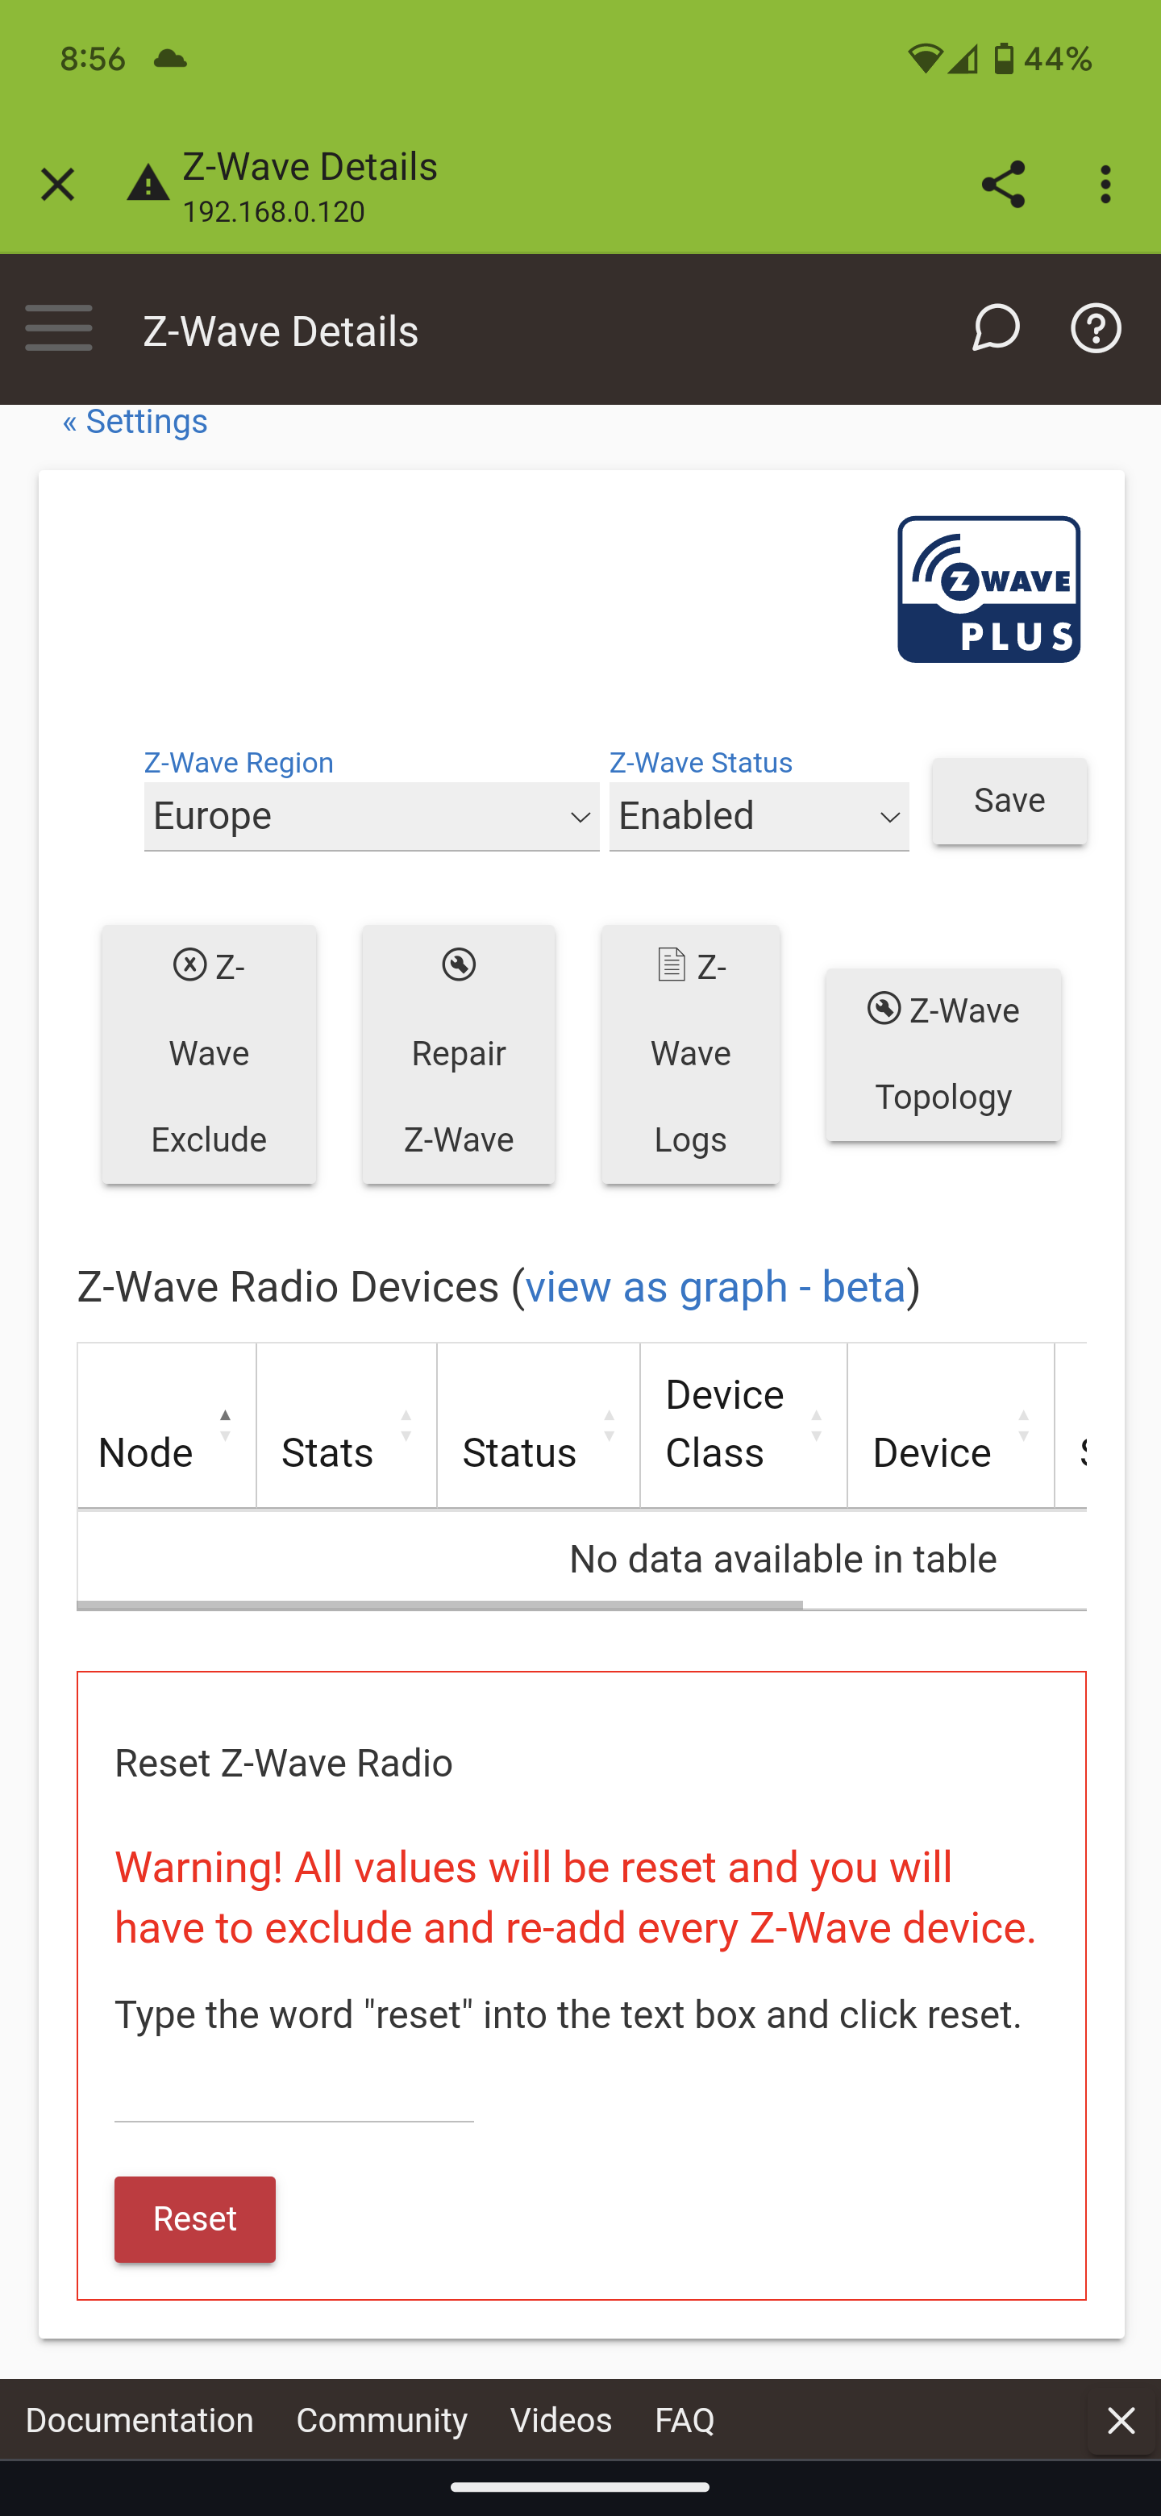Expand the Z-Wave Status dropdown
The width and height of the screenshot is (1161, 2516).
pyautogui.click(x=759, y=817)
